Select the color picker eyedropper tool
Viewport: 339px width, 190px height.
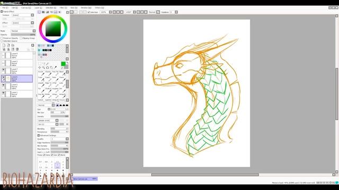coord(55,68)
